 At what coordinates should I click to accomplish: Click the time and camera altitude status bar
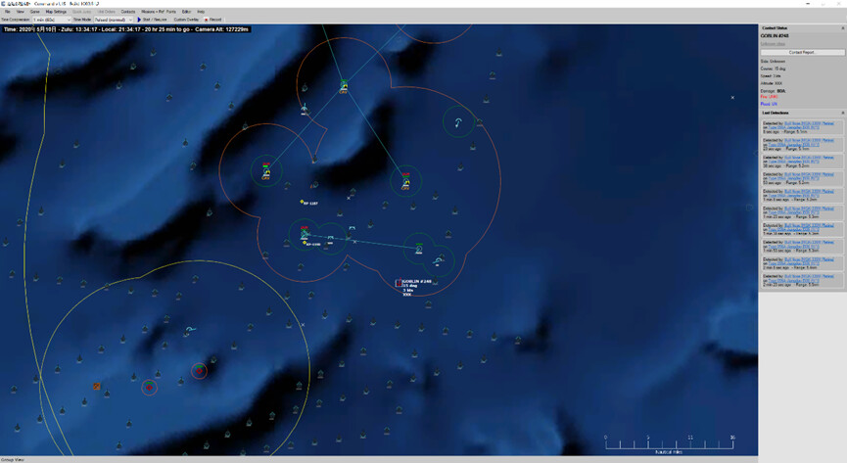126,29
